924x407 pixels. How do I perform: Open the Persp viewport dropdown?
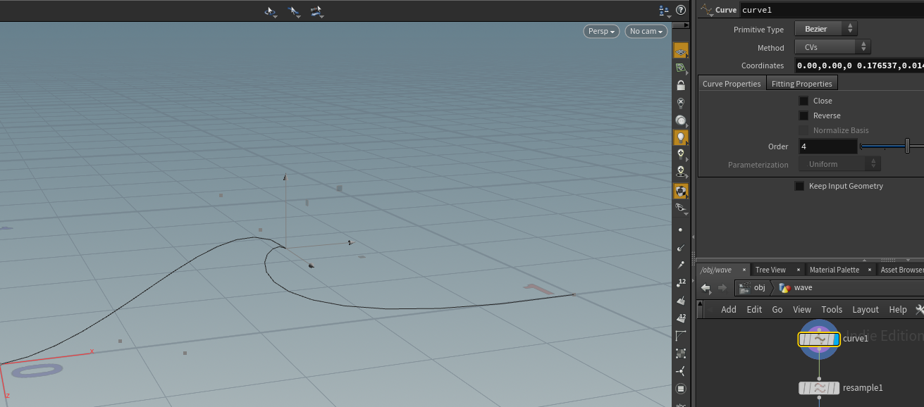[602, 31]
